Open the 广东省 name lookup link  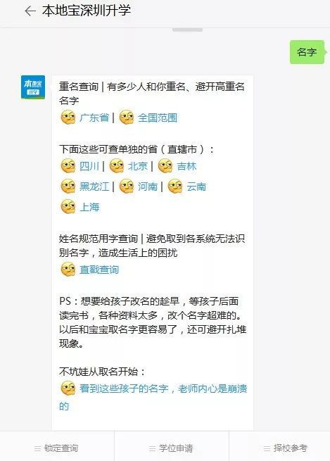(94, 118)
